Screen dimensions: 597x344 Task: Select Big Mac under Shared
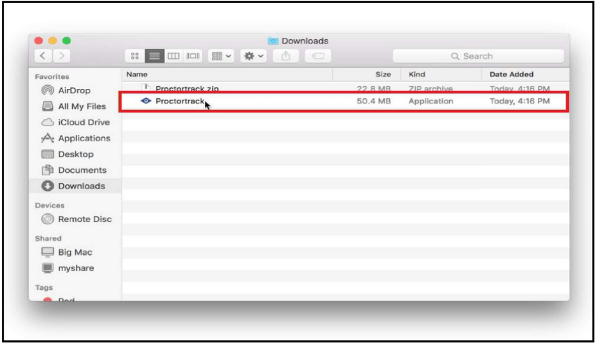[x=75, y=253]
